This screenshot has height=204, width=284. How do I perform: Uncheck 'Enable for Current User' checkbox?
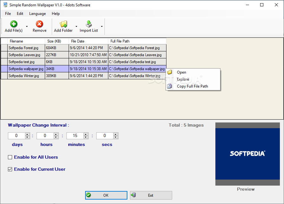pyautogui.click(x=10, y=169)
